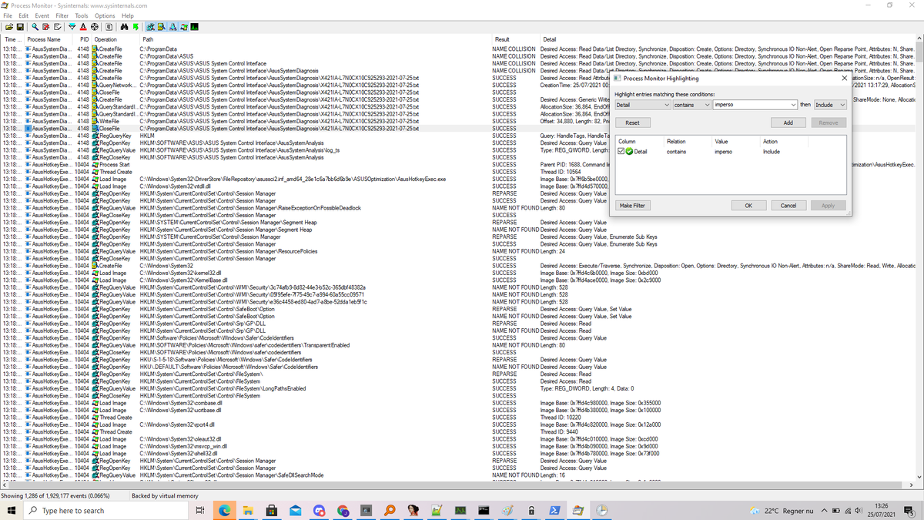Viewport: 924px width, 520px height.
Task: Open the Options menu
Action: coord(105,15)
